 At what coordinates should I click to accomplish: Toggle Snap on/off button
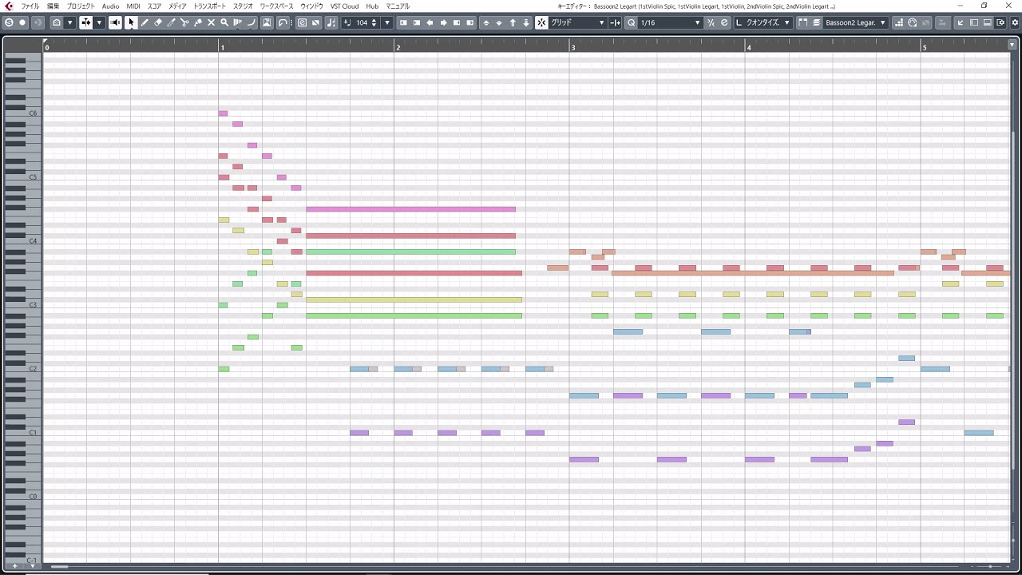pos(541,22)
